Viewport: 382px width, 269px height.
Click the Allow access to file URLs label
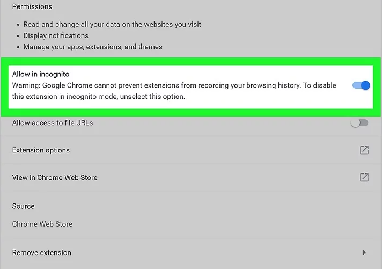click(53, 123)
